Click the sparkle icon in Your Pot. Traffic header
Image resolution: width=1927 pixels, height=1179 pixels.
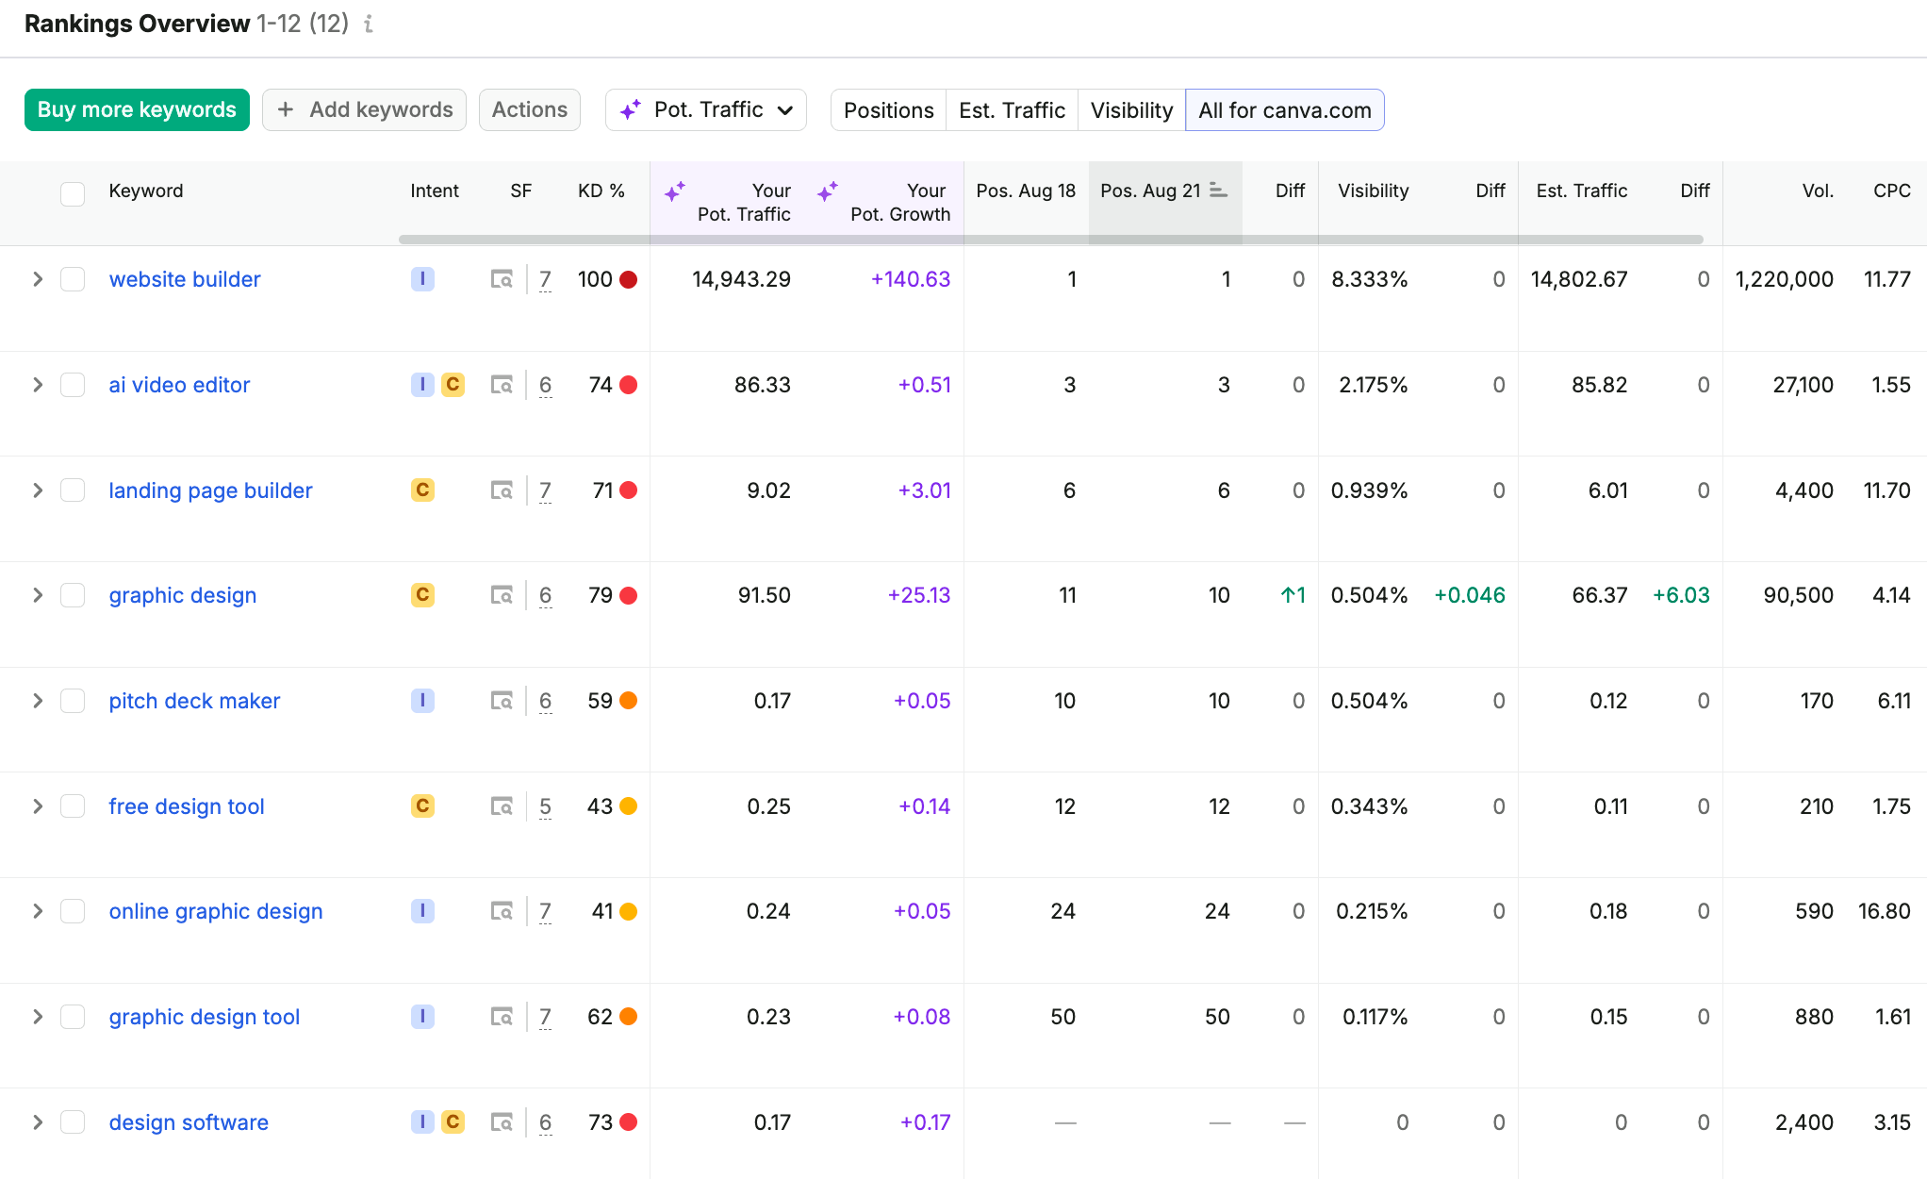(x=675, y=191)
